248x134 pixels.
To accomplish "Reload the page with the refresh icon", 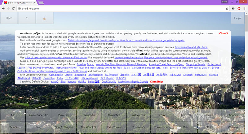I will tap(13, 9).
